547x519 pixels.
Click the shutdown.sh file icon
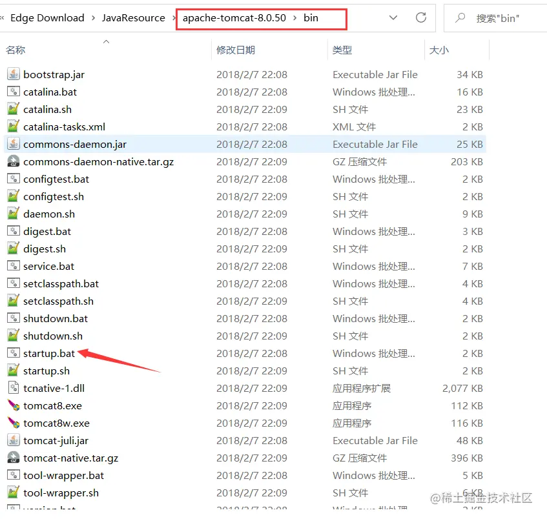point(14,336)
